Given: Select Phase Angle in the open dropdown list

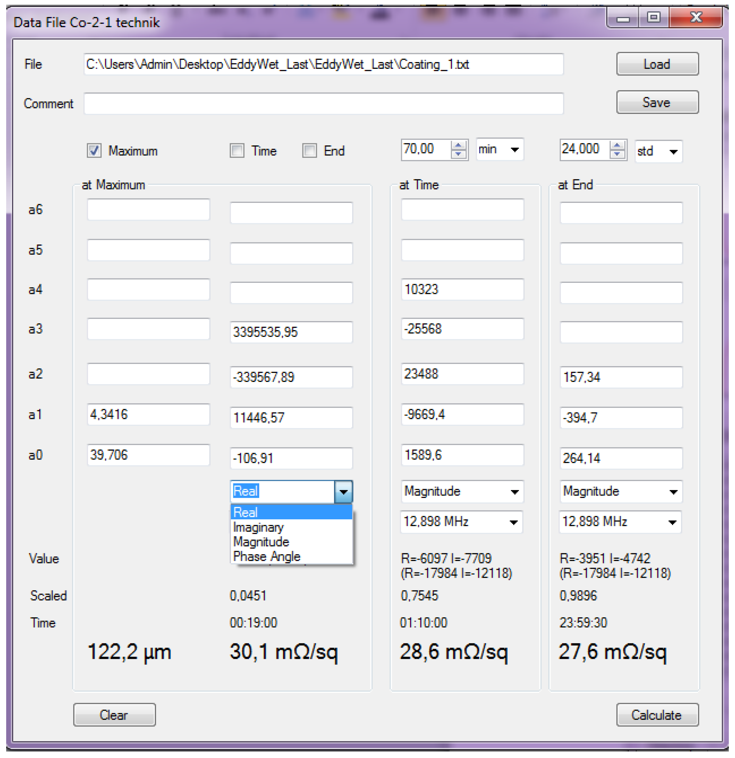Looking at the screenshot, I should click(x=291, y=556).
